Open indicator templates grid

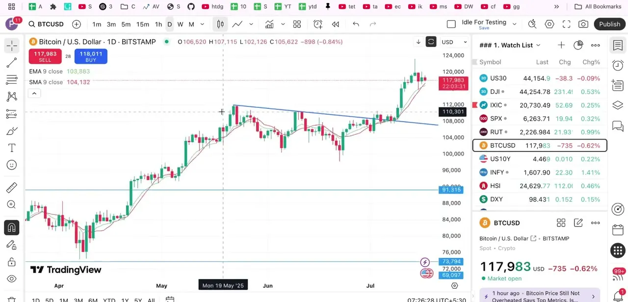[297, 24]
